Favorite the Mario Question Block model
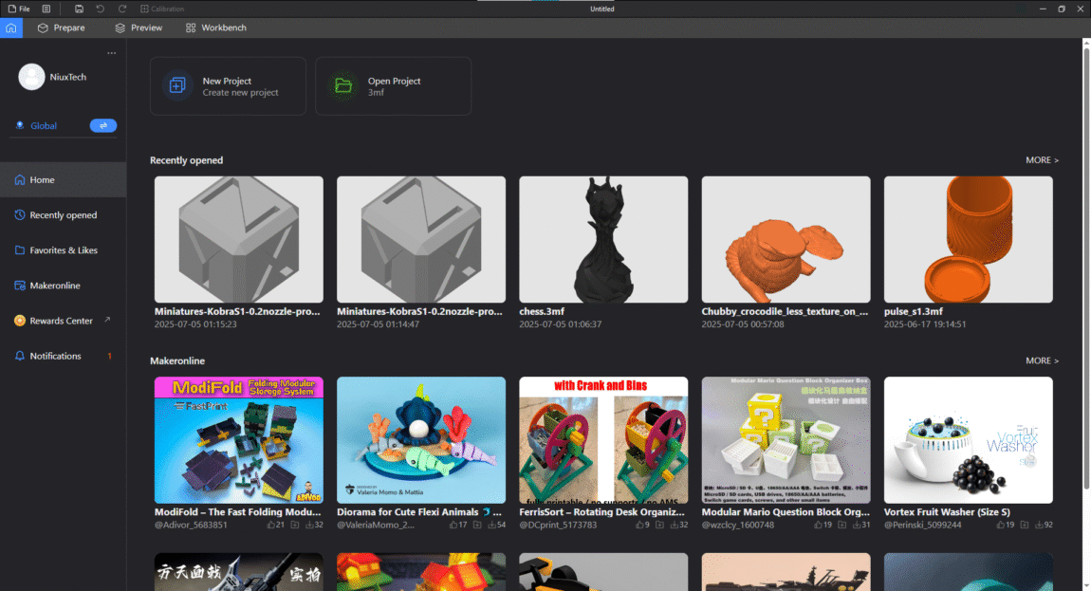 [841, 525]
